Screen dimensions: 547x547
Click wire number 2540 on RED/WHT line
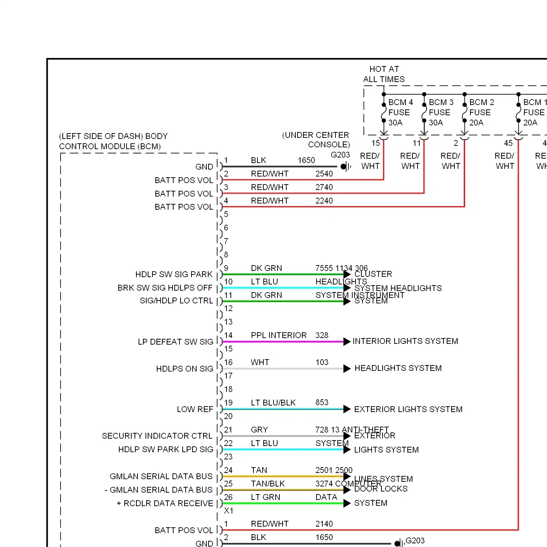(324, 174)
